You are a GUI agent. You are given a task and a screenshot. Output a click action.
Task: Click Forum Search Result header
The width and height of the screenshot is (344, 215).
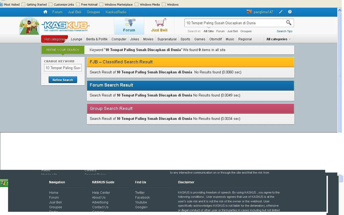(x=191, y=85)
